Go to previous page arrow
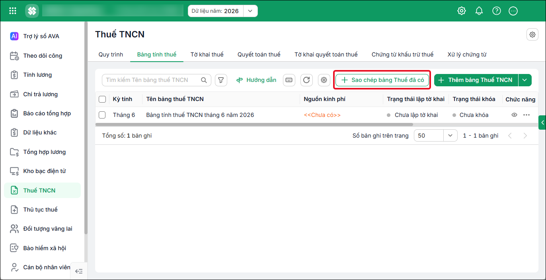This screenshot has width=546, height=280. [510, 136]
